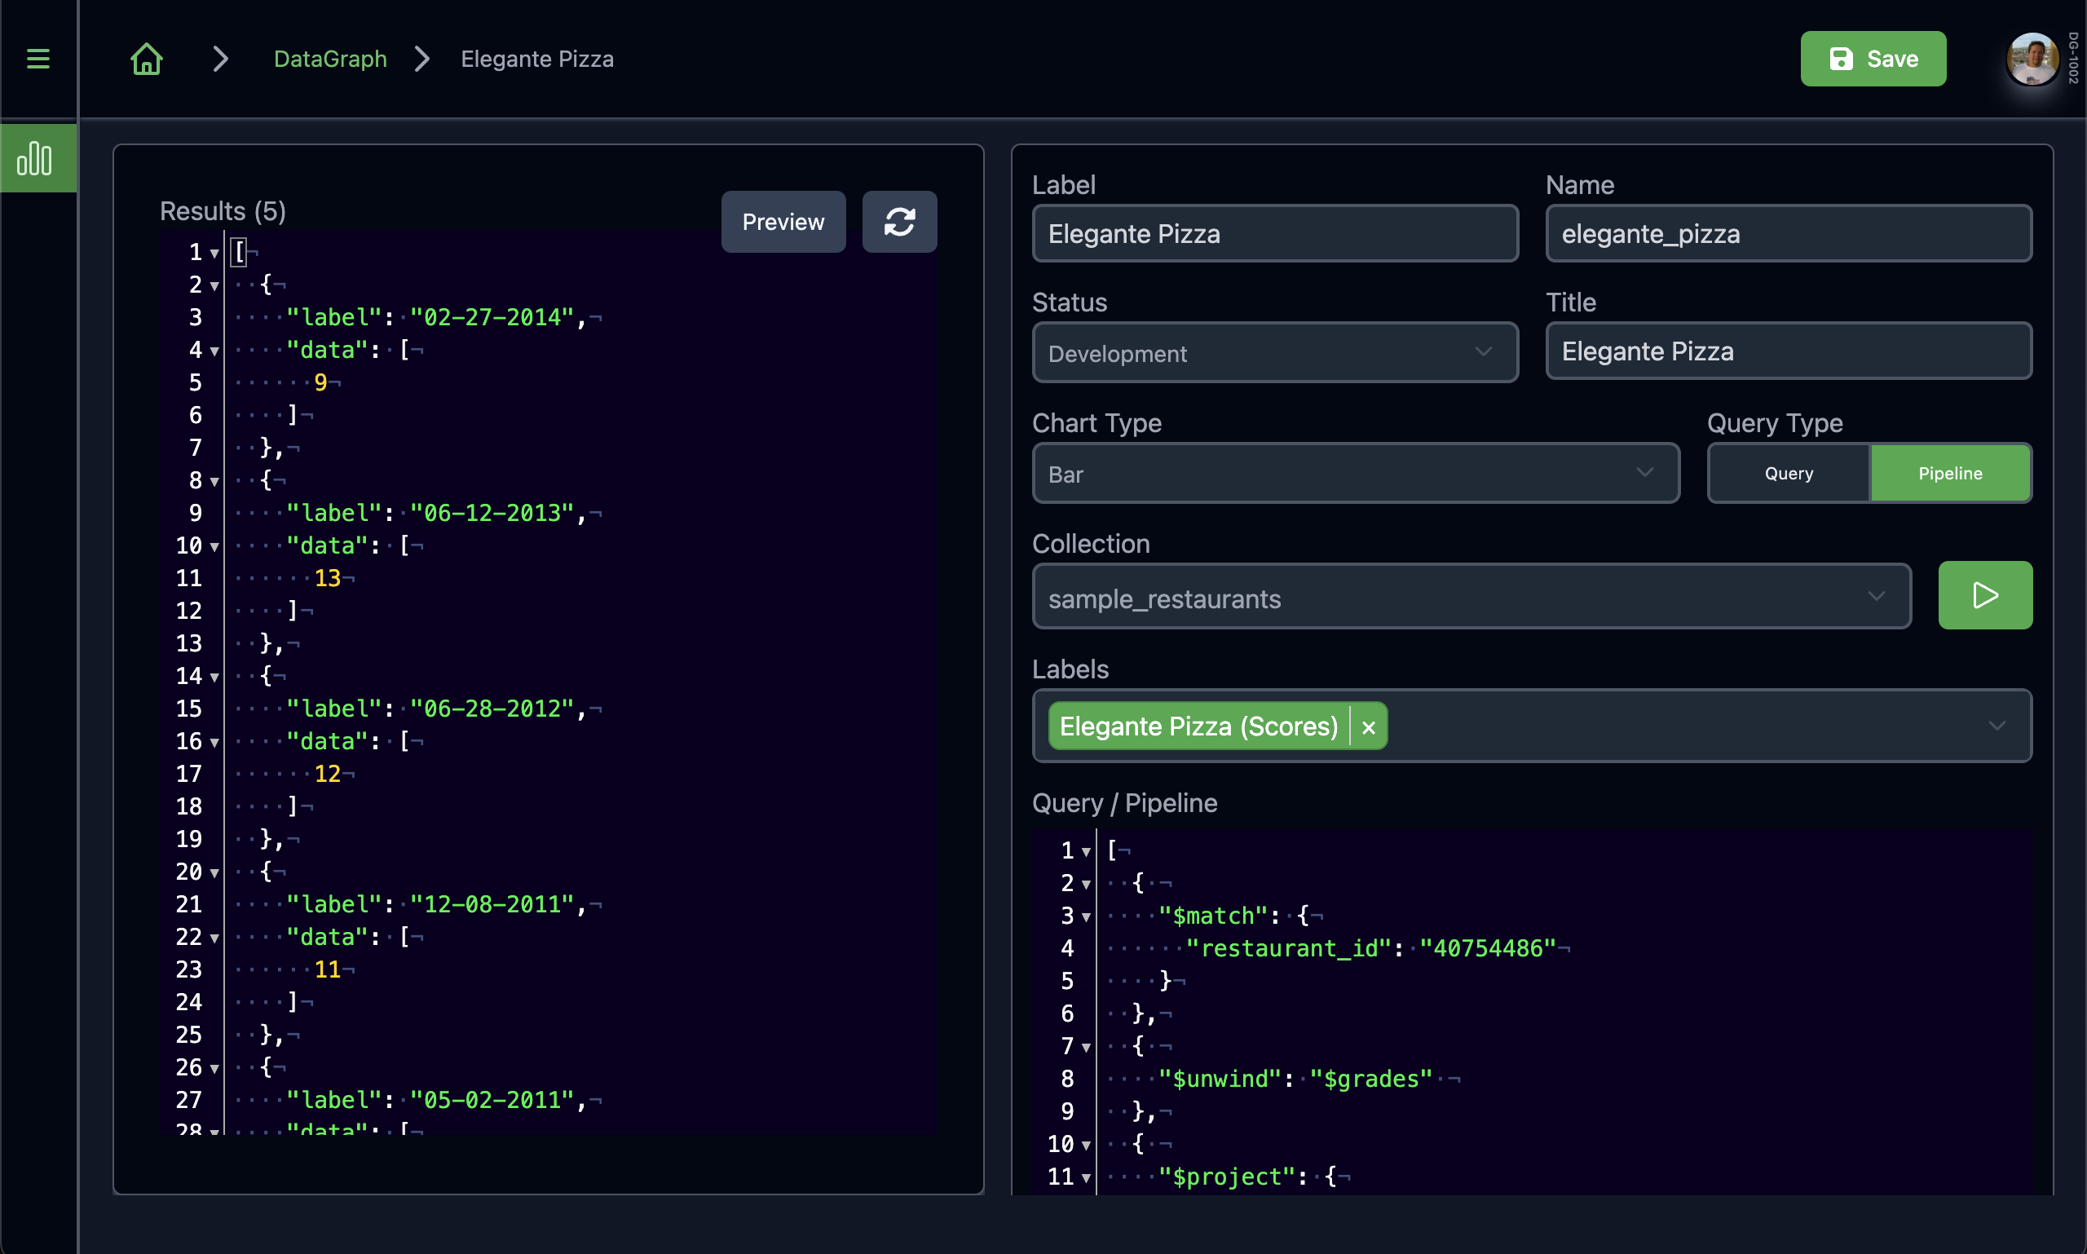Open the hamburger navigation menu

click(x=38, y=59)
